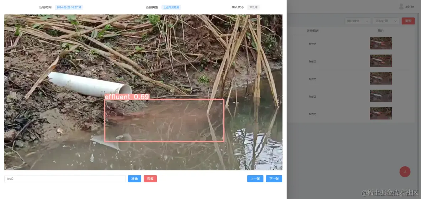Open the first row's alert thumbnail
This screenshot has height=199, width=421.
click(x=381, y=43)
